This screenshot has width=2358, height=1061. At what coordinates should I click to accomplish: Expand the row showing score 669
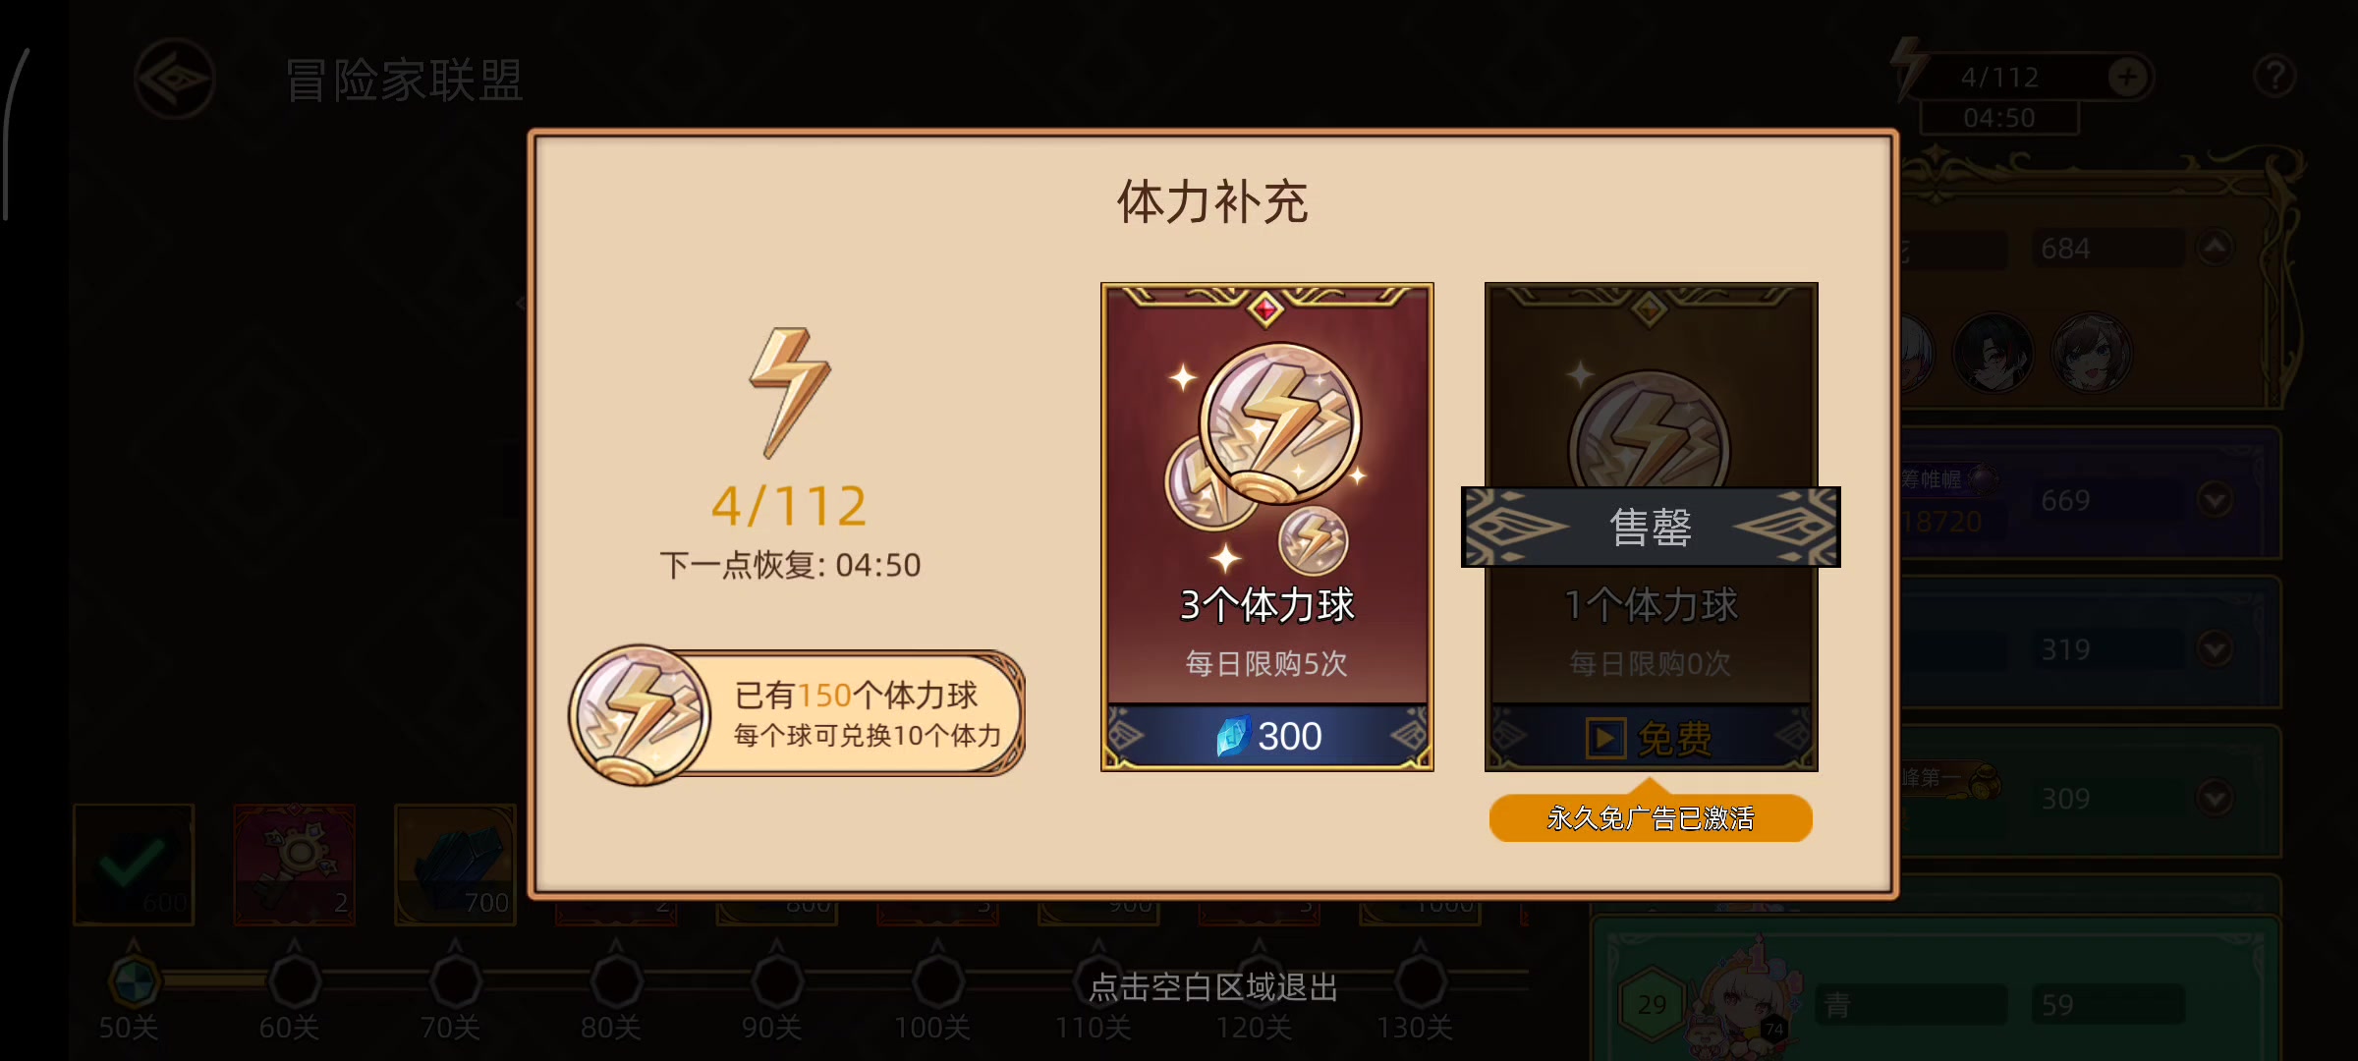2215,500
